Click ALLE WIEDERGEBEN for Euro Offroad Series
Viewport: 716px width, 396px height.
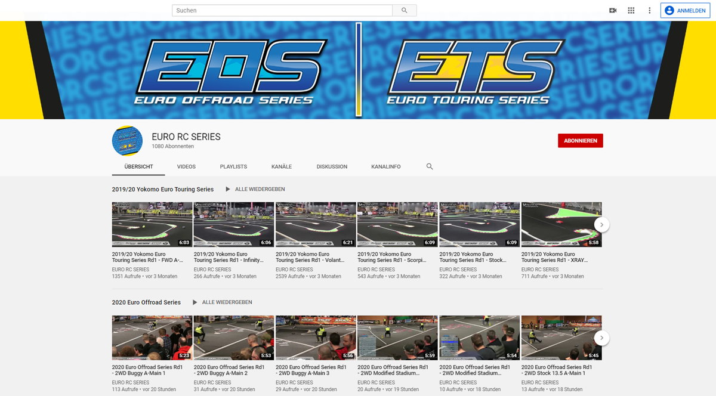click(227, 302)
